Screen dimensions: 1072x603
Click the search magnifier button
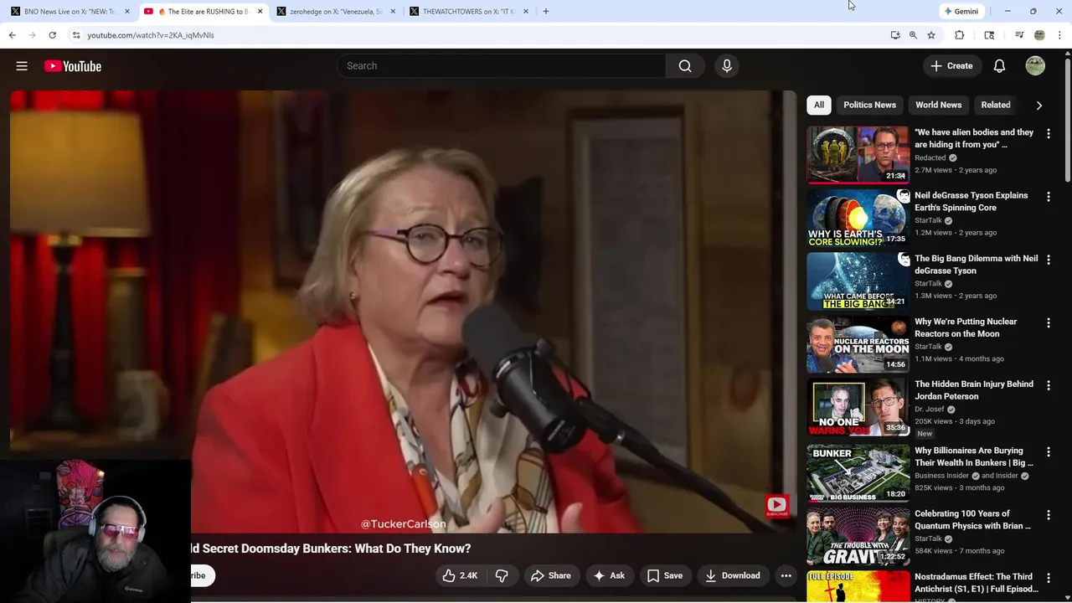pyautogui.click(x=685, y=66)
